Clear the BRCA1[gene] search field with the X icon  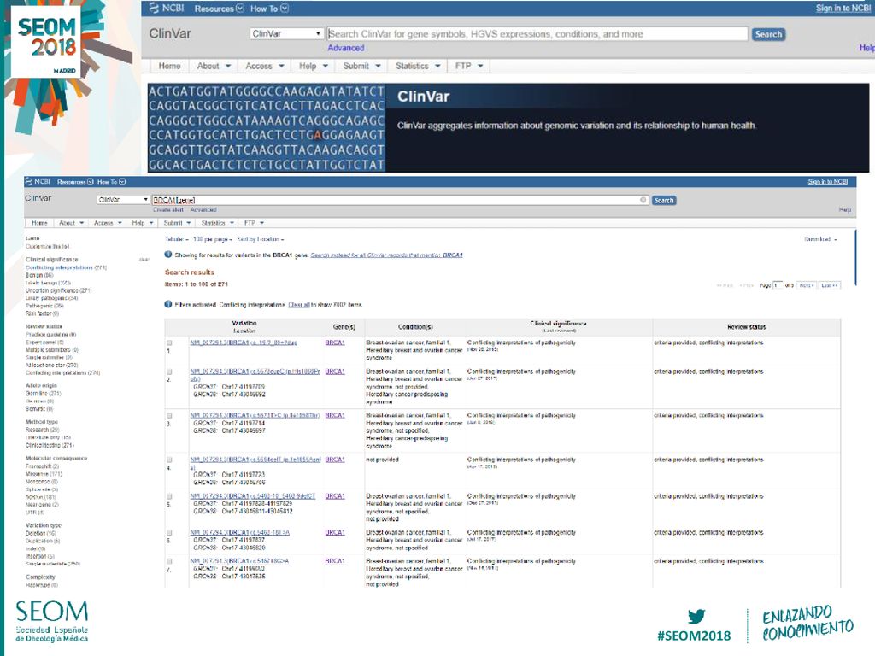643,200
